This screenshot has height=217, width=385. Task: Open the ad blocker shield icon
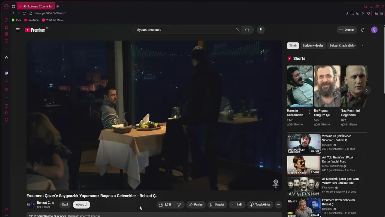click(358, 13)
